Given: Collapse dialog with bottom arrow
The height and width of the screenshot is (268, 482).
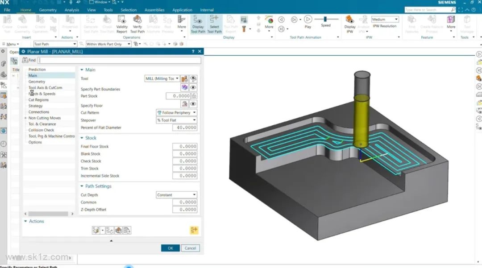Looking at the screenshot, I should pyautogui.click(x=111, y=241).
